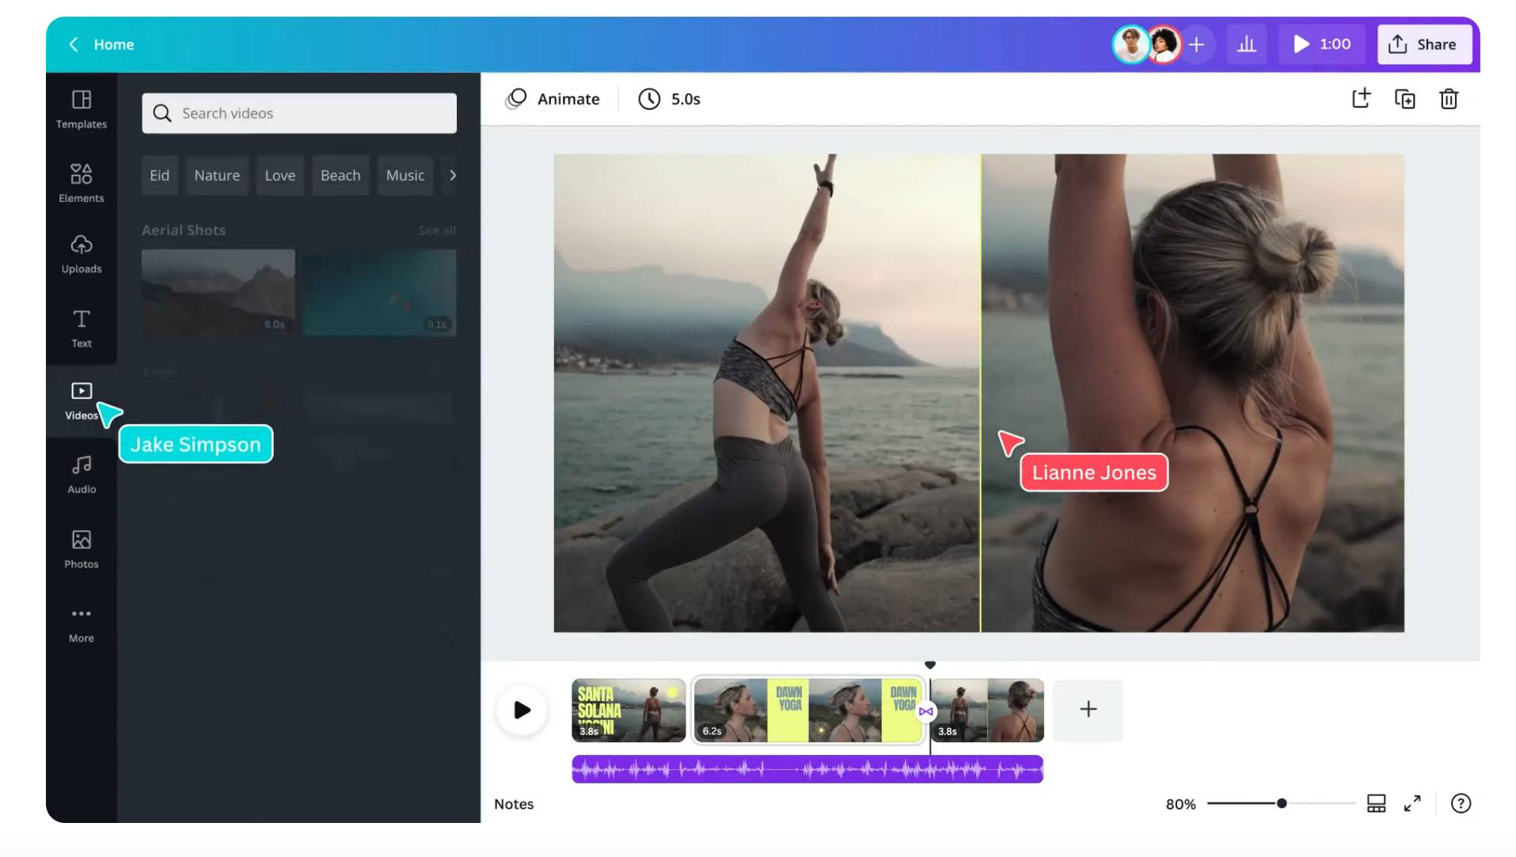Toggle fullscreen mode

[1412, 803]
